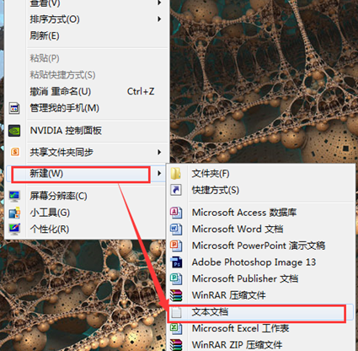This screenshot has height=351, width=358.
Task: Click the Microsoft Publisher icon
Action: [176, 278]
